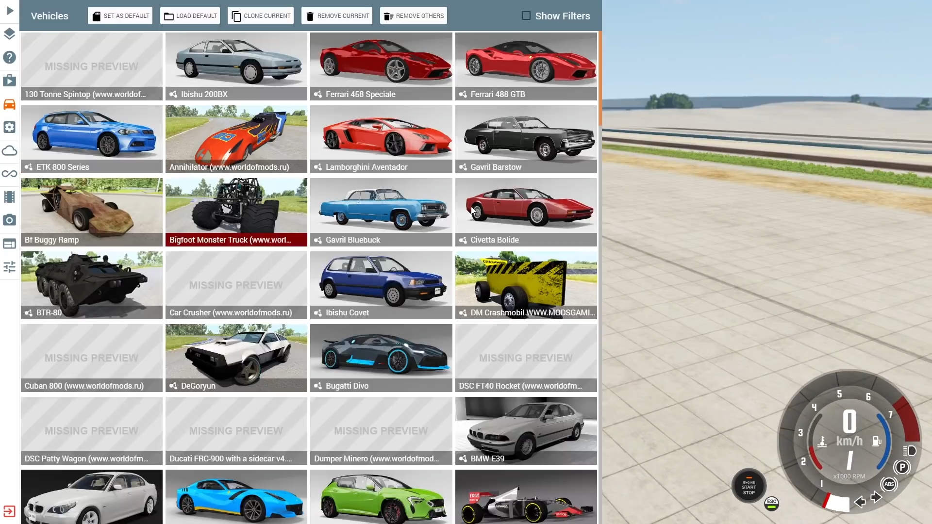
Task: Open the camera photo mode icon
Action: pos(10,220)
